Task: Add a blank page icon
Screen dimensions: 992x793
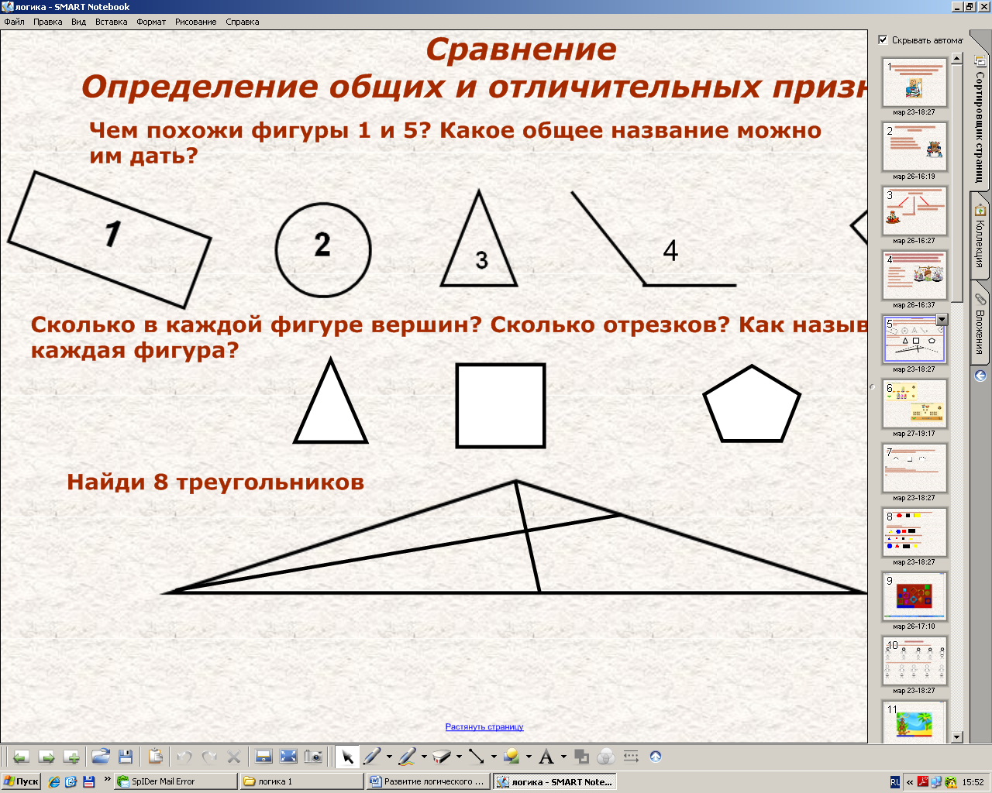Action: (72, 757)
